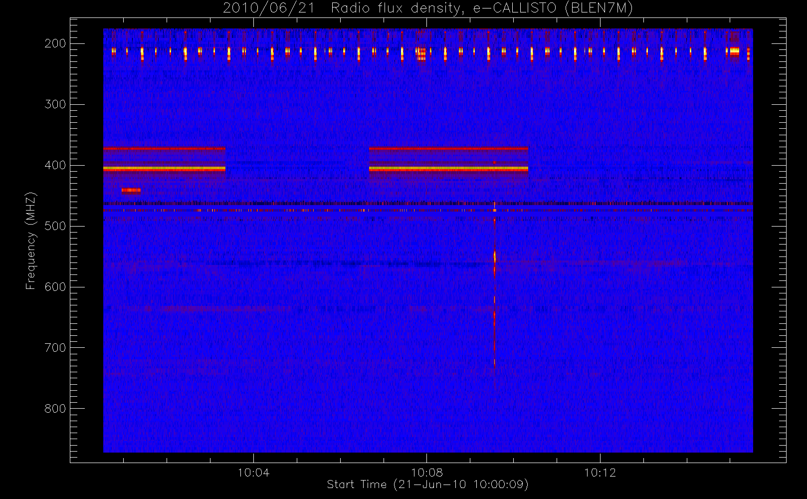This screenshot has width=807, height=499.
Task: Click the 800 frequency tick label
Action: pos(55,409)
